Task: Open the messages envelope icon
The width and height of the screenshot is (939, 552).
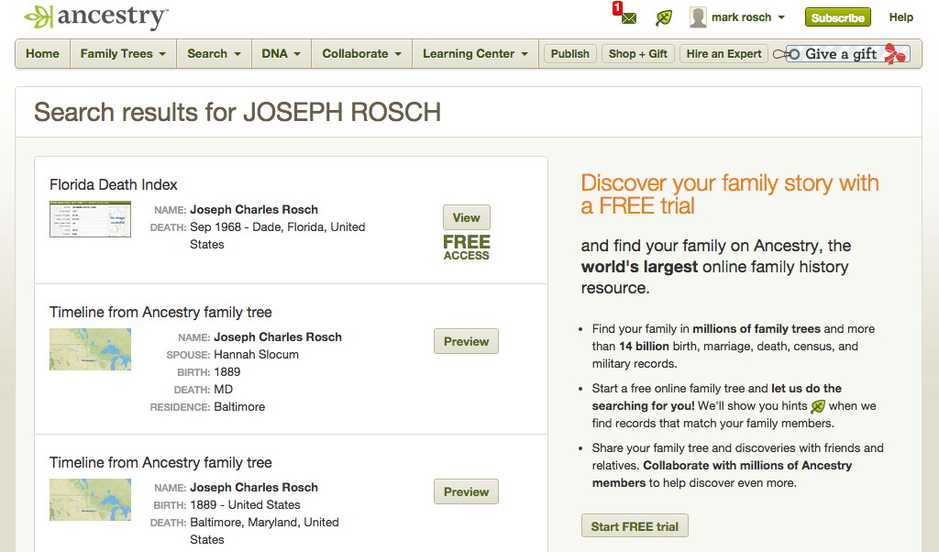Action: click(x=628, y=18)
